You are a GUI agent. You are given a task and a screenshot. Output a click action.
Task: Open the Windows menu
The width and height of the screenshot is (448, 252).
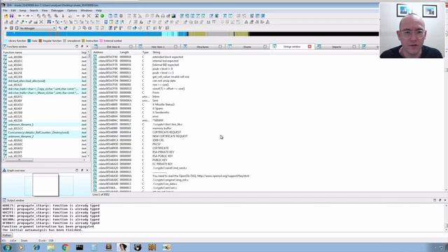click(86, 10)
